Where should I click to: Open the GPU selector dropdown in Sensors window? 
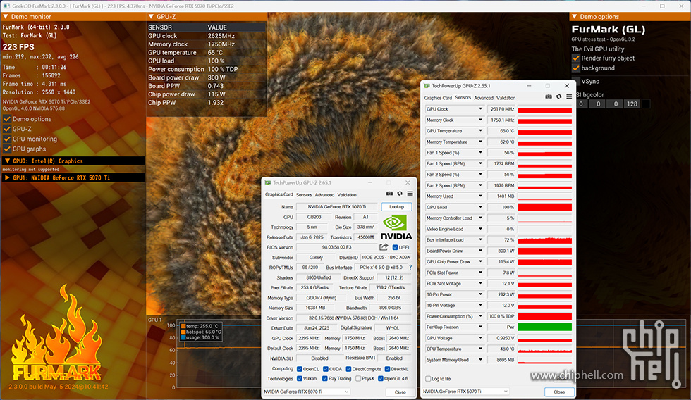point(465,392)
